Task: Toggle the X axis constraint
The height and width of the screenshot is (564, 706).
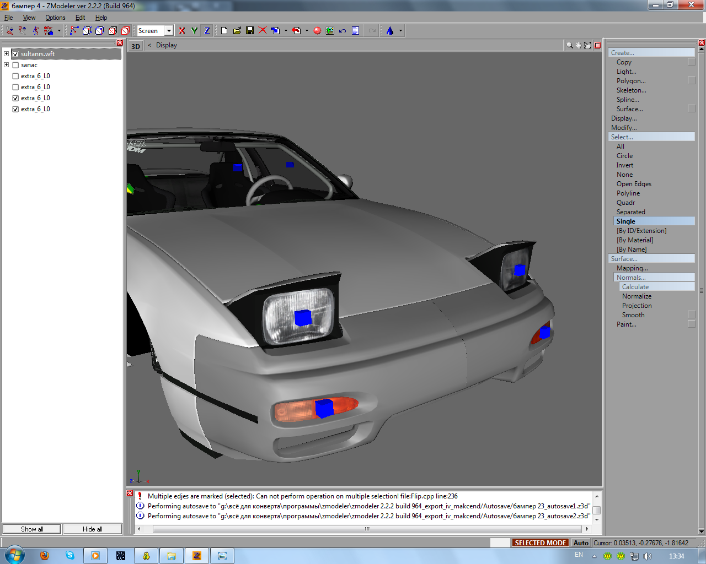Action: pyautogui.click(x=182, y=31)
